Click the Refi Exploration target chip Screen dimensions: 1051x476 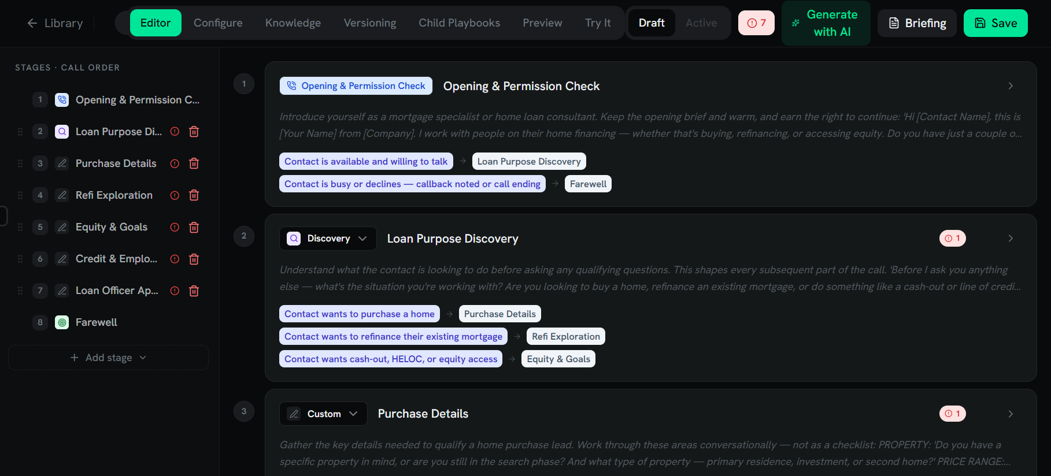coord(566,336)
